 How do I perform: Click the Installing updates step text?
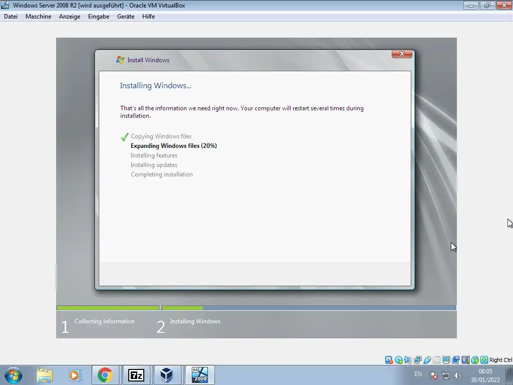154,164
